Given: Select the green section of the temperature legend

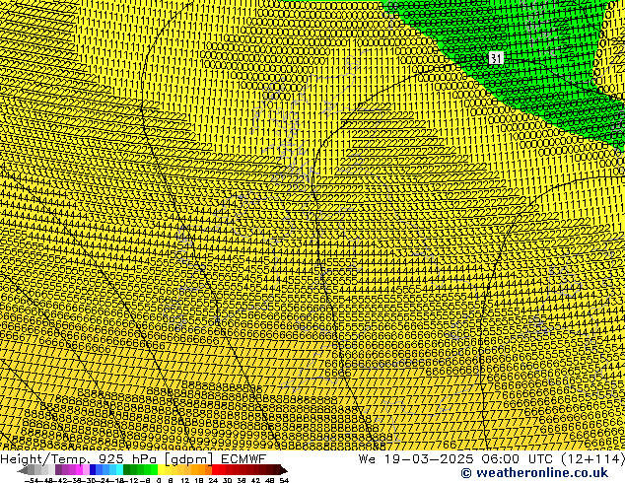Looking at the screenshot, I should pyautogui.click(x=141, y=470).
